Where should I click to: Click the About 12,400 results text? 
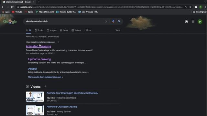(x=42, y=37)
